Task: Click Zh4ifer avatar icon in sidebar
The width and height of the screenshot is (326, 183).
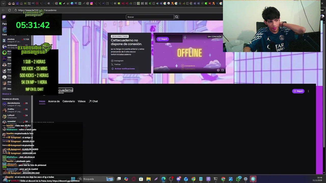Action: click(x=4, y=110)
